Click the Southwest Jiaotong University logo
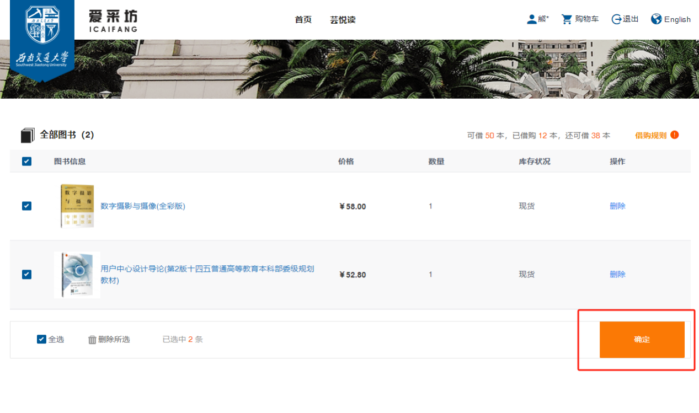This screenshot has height=413, width=699. [42, 39]
